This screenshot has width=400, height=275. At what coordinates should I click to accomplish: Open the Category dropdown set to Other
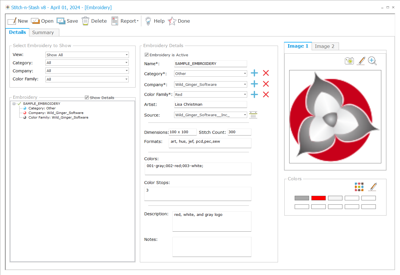click(x=211, y=73)
